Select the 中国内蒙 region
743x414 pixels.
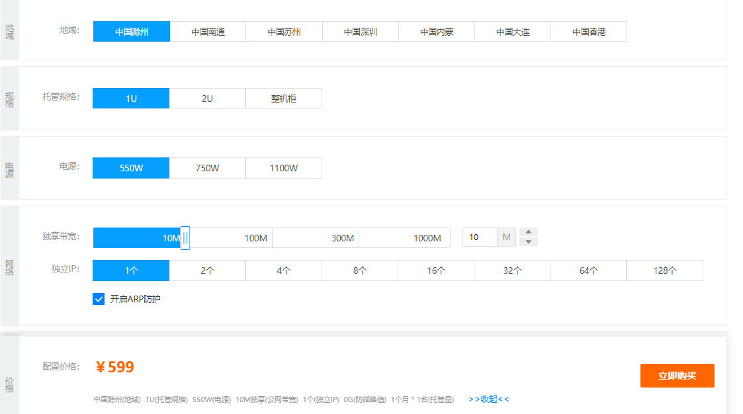tap(437, 32)
